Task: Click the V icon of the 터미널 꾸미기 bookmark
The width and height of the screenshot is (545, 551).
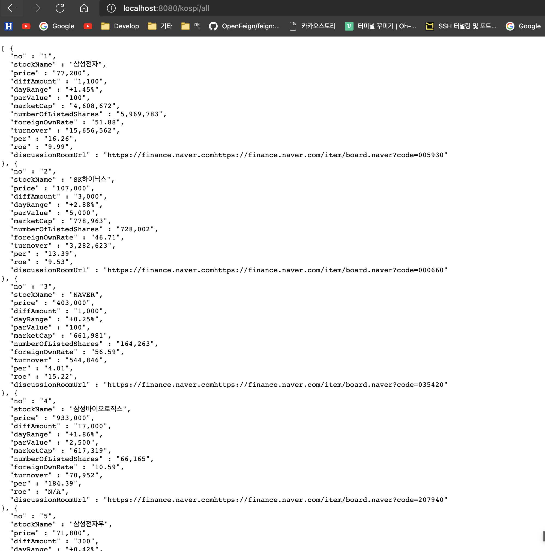Action: (349, 26)
